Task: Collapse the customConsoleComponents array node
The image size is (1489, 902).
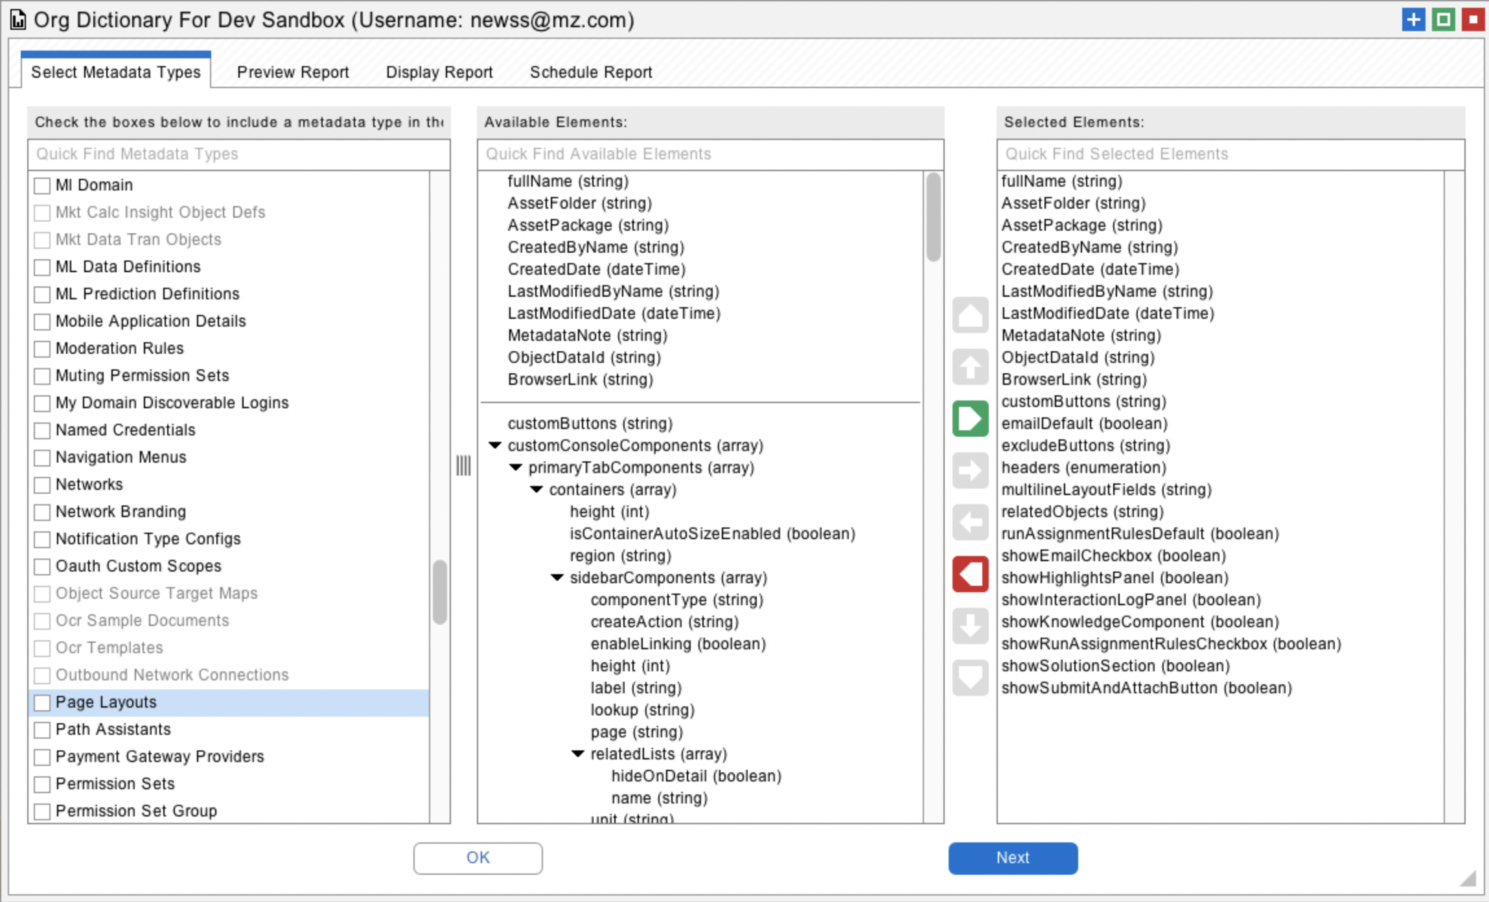Action: 495,446
